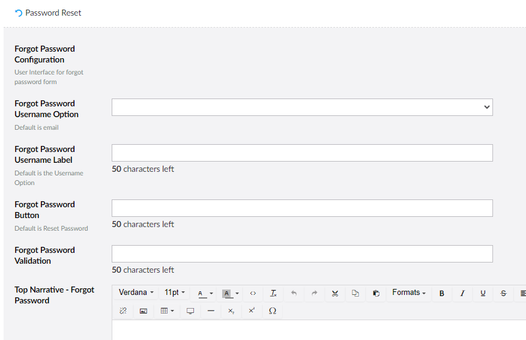Open the 11pt font size dropdown
Screen dimensions: 526x340
pyautogui.click(x=175, y=293)
